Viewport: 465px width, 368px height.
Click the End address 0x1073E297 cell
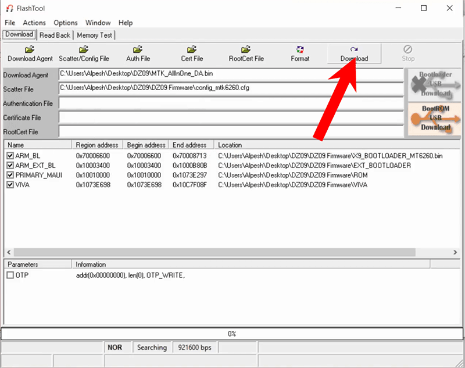click(190, 175)
